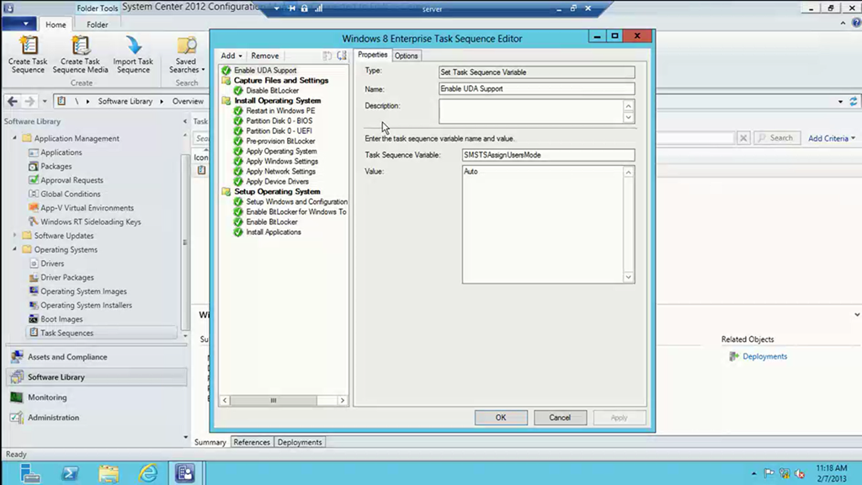
Task: Select the Administration workspace icon
Action: (16, 418)
